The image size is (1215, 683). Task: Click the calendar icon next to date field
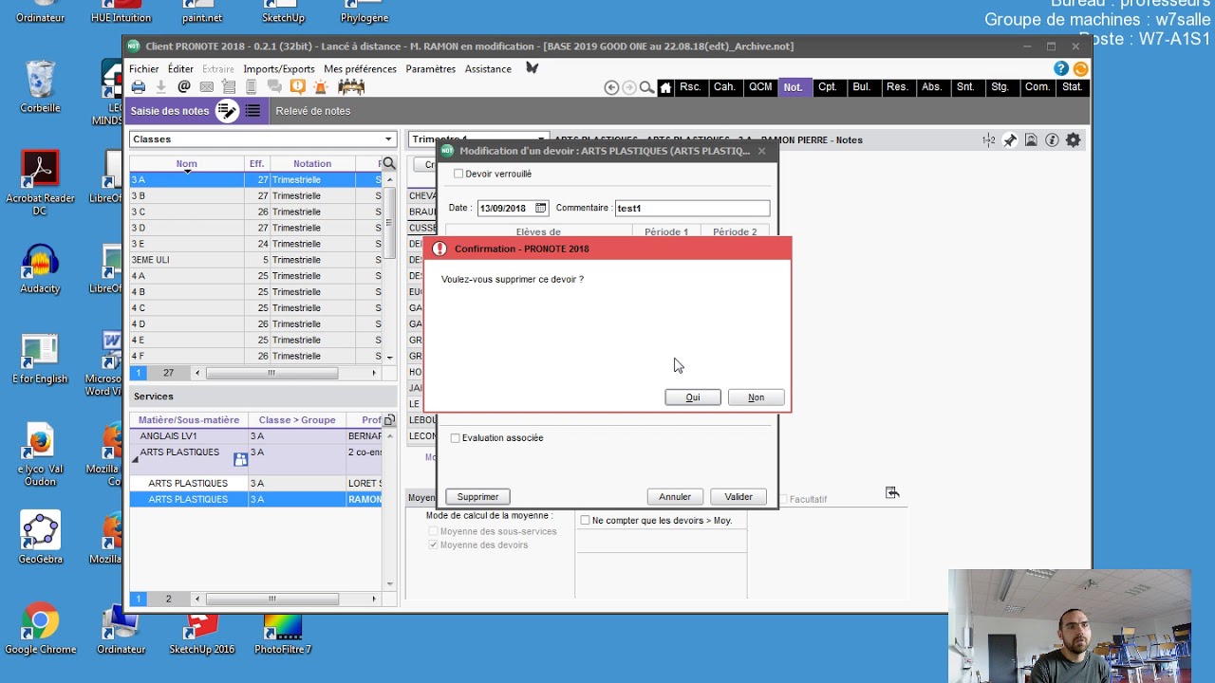[540, 208]
